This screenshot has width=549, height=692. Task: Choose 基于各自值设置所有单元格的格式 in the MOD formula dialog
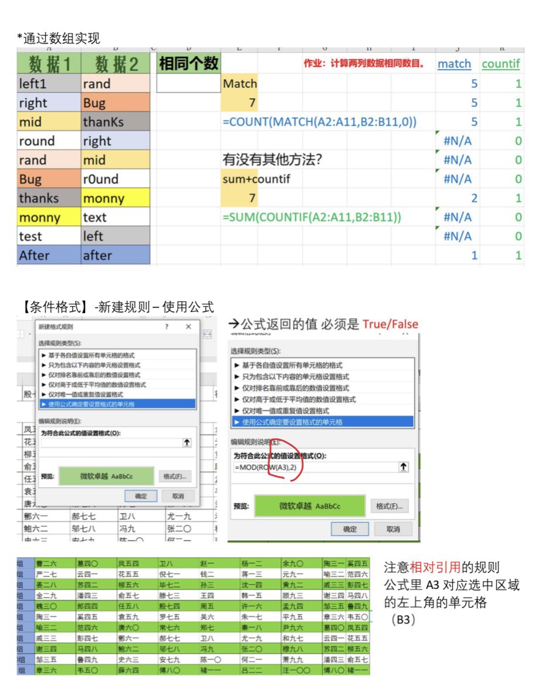[x=323, y=365]
